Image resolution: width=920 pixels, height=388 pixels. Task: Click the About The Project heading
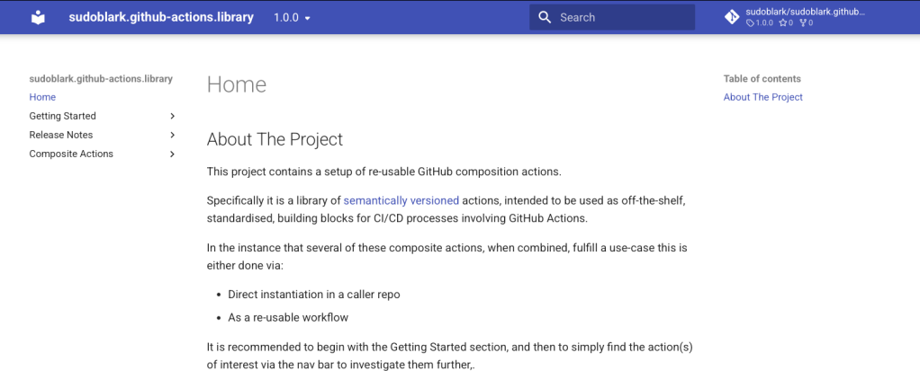click(275, 140)
